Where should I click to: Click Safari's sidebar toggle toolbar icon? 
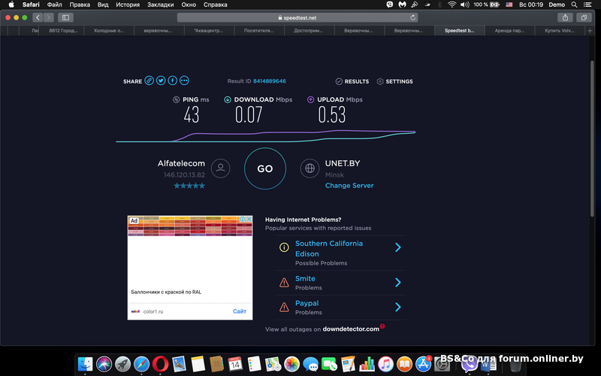coord(65,17)
